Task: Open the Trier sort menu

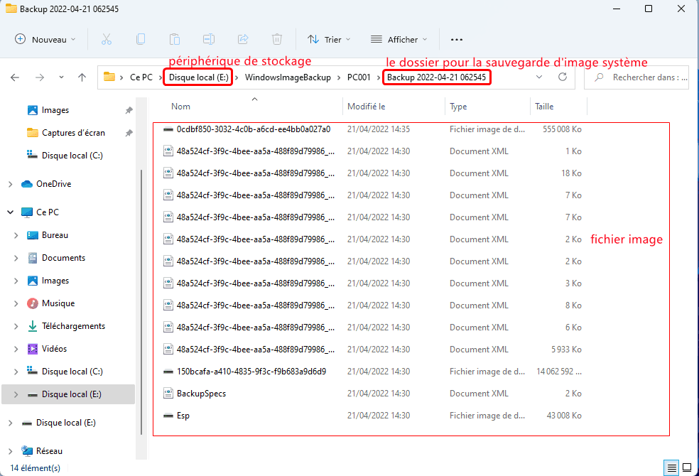Action: (329, 40)
